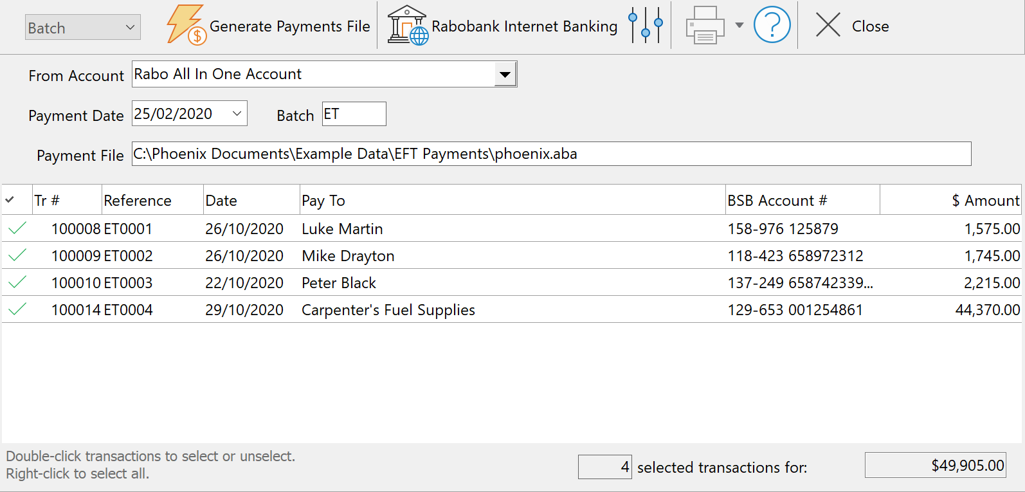
Task: Click date 22/10/2020
Action: click(x=244, y=283)
